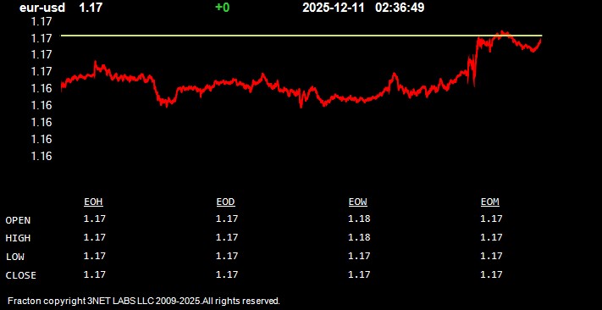This screenshot has height=310, width=602.
Task: Open the EOD column header
Action: (225, 202)
